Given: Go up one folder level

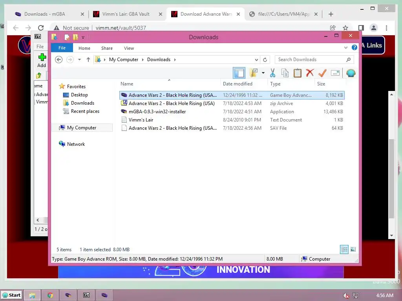Looking at the screenshot, I should (x=88, y=60).
